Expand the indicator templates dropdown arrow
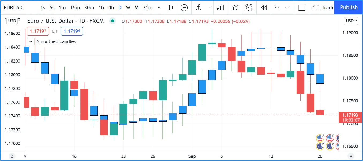Screen dimensions: 363x161 point(209,7)
